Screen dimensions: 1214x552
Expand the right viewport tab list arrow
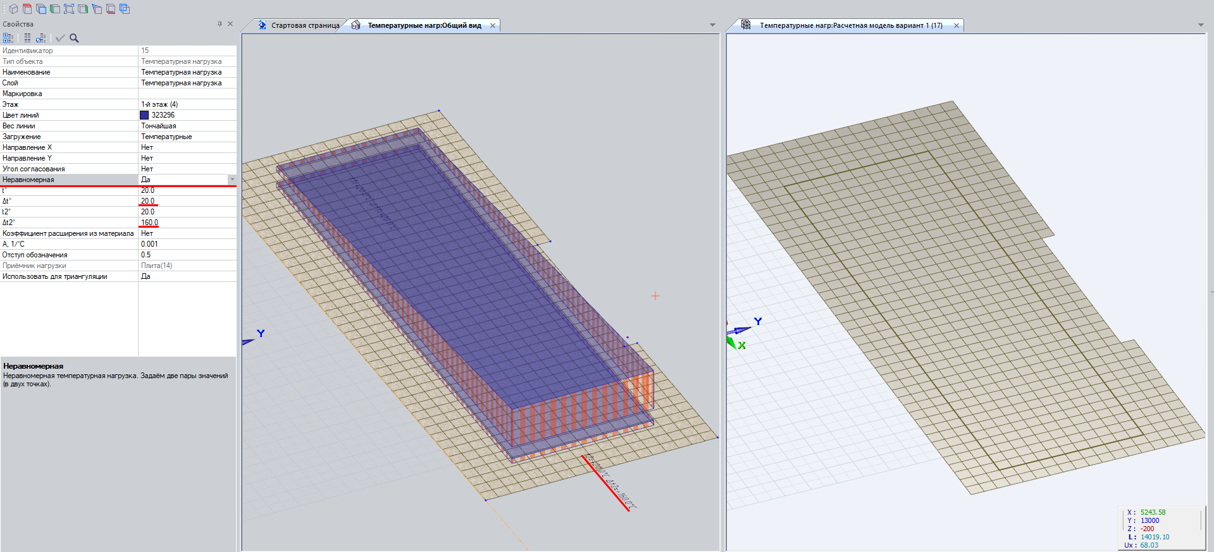[1201, 25]
